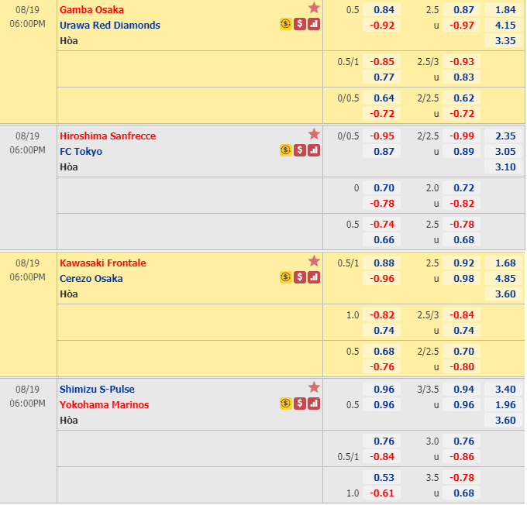Click red dollar icon for Gamba Osaka match
The width and height of the screenshot is (527, 505).
[299, 24]
